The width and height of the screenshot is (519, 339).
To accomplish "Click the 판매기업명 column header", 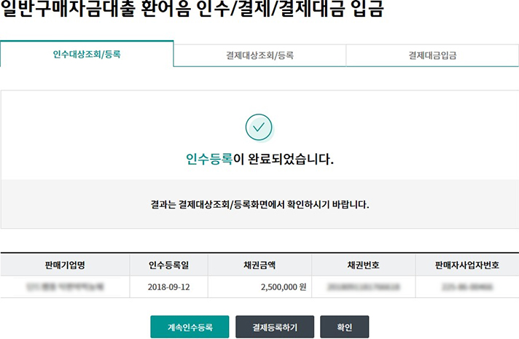I will coord(65,264).
